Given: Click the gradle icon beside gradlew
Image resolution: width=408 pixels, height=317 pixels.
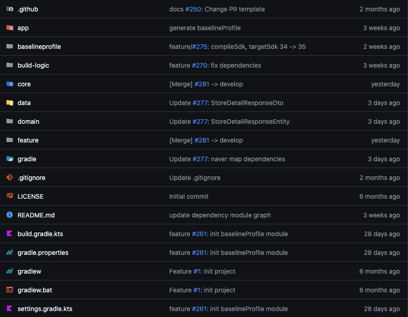Looking at the screenshot, I should 10,271.
